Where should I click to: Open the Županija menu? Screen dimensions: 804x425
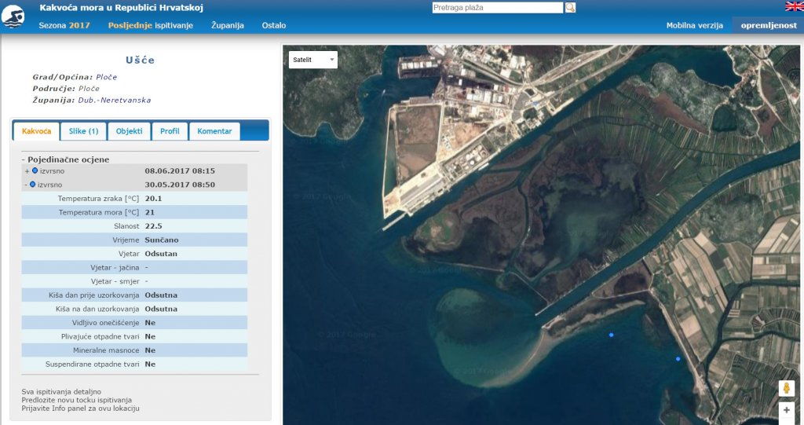[x=228, y=25]
